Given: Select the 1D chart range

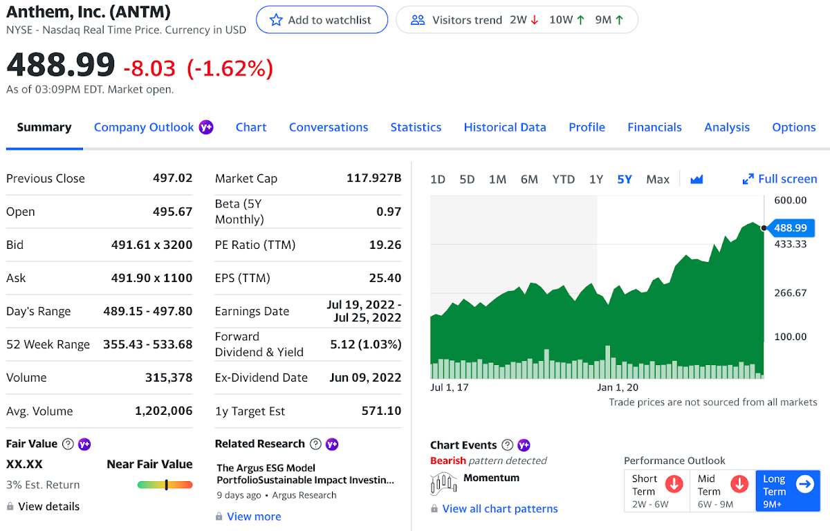Looking at the screenshot, I should (438, 179).
